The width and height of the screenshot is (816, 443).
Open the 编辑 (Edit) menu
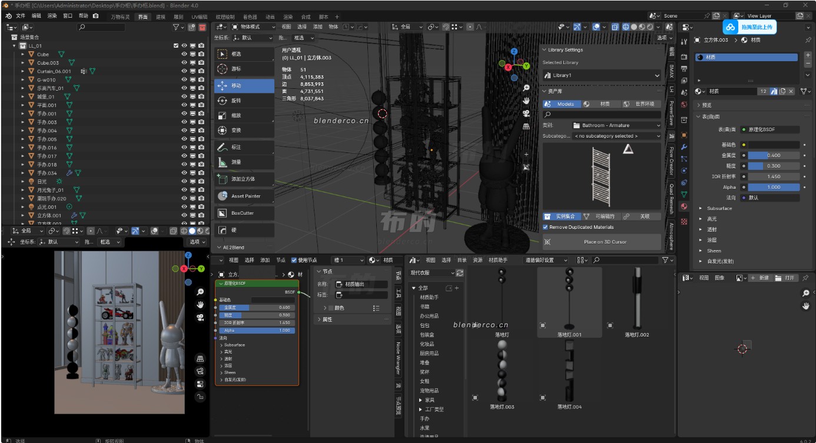pos(37,16)
